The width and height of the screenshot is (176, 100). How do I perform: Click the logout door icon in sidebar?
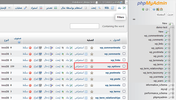point(158,9)
